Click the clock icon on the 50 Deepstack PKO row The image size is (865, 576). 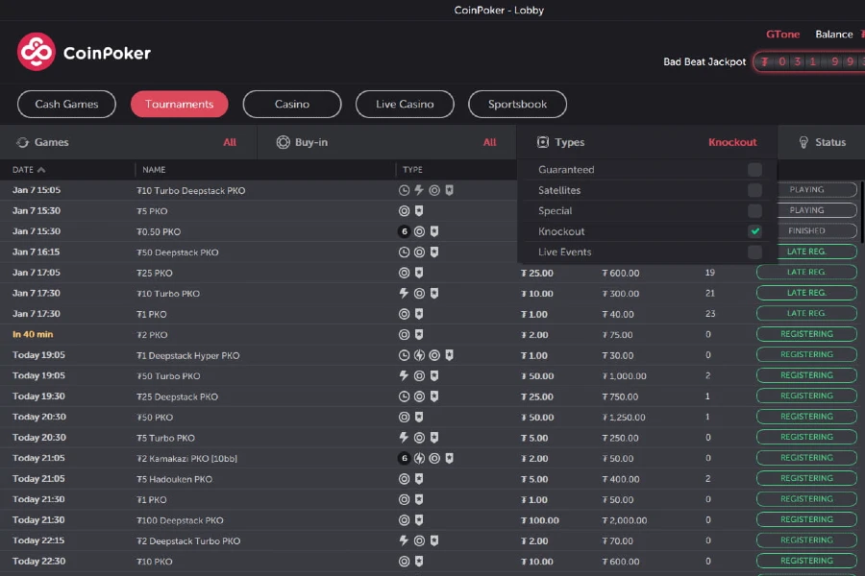pyautogui.click(x=405, y=252)
